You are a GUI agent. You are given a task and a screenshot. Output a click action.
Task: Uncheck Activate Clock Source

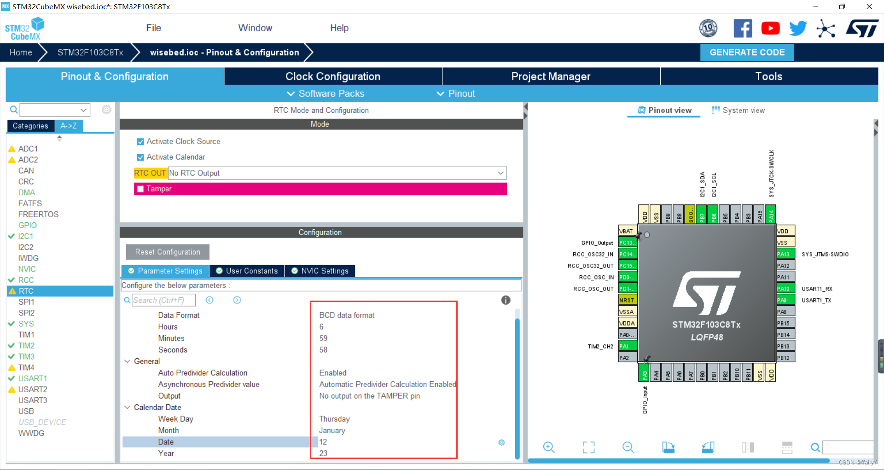140,142
